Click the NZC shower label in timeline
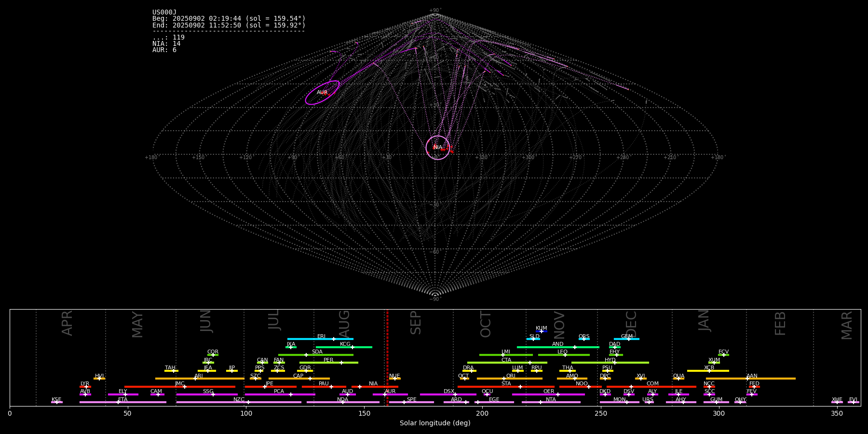The height and width of the screenshot is (434, 868). 239,399
